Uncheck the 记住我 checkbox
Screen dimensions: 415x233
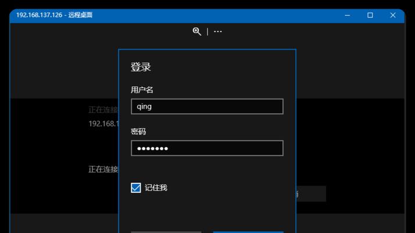(x=136, y=188)
